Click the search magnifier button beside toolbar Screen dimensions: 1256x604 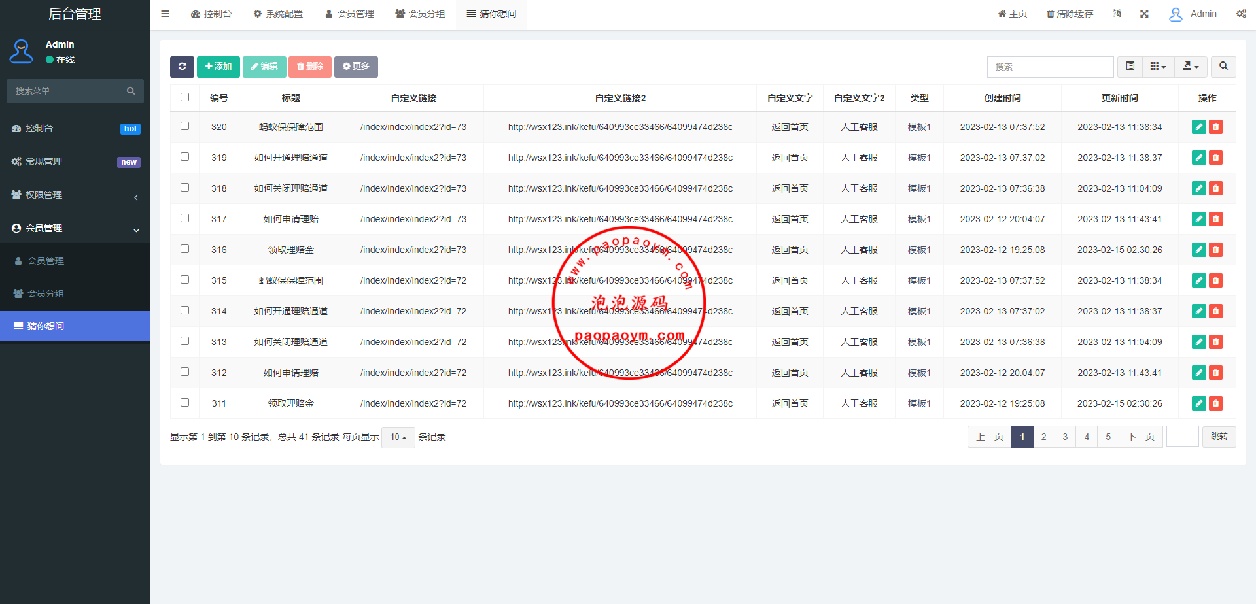(x=1223, y=67)
